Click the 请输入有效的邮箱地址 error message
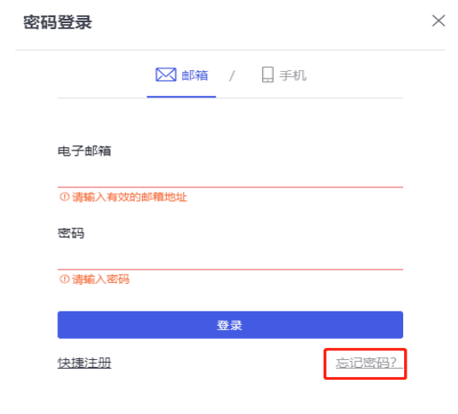The height and width of the screenshot is (414, 458). pos(129,198)
